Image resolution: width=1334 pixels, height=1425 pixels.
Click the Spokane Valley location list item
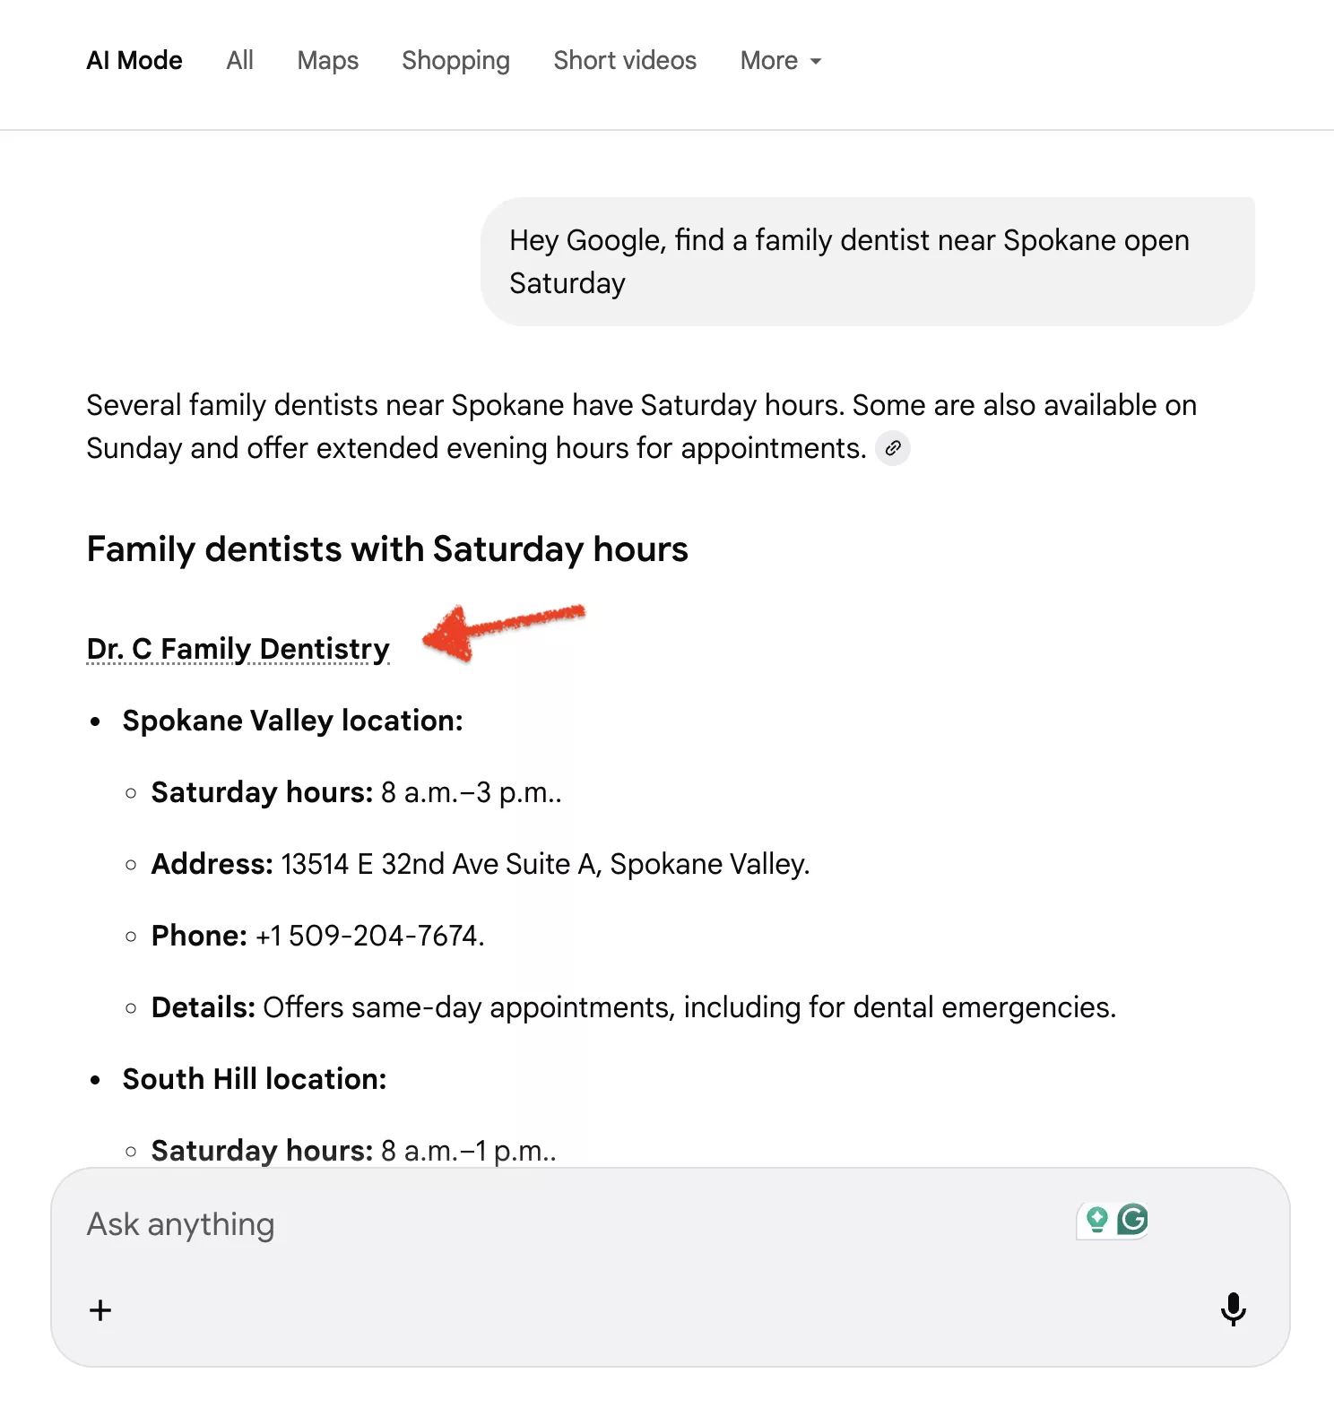[x=292, y=720]
